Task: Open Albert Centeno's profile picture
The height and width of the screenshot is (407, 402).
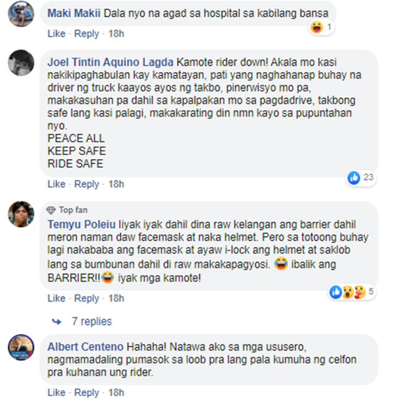Action: coord(21,347)
